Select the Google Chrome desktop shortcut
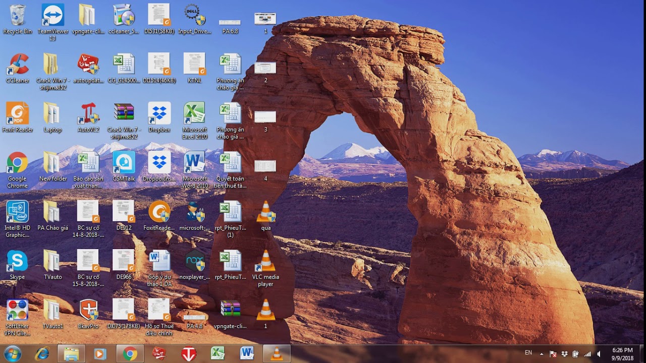This screenshot has width=646, height=363. (x=17, y=170)
